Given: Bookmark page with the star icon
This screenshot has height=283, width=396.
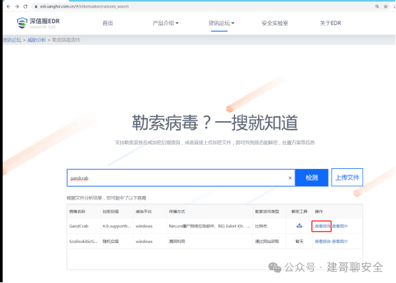Looking at the screenshot, I should [x=386, y=6].
